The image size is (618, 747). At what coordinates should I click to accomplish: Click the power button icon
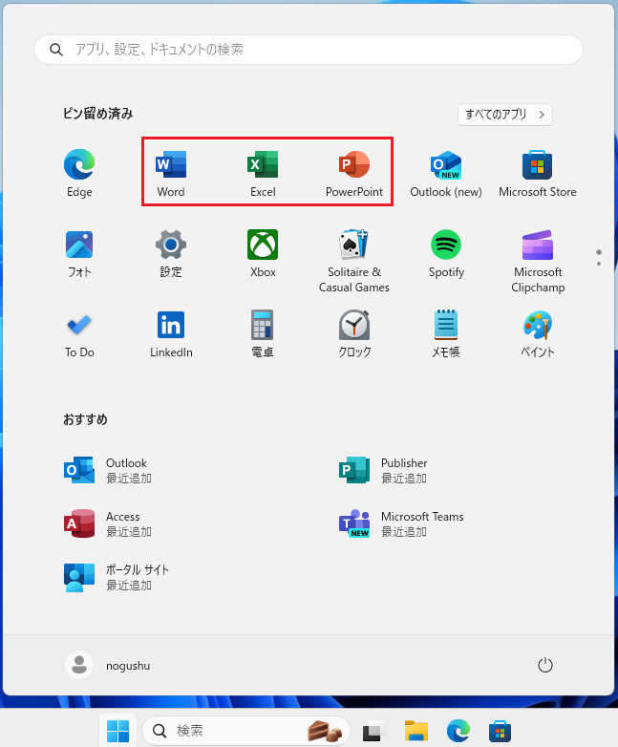click(x=545, y=665)
